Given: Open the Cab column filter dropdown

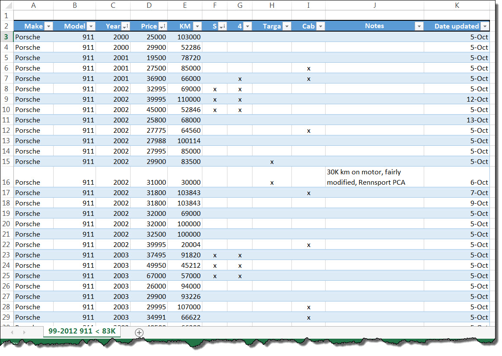Looking at the screenshot, I should pyautogui.click(x=320, y=26).
